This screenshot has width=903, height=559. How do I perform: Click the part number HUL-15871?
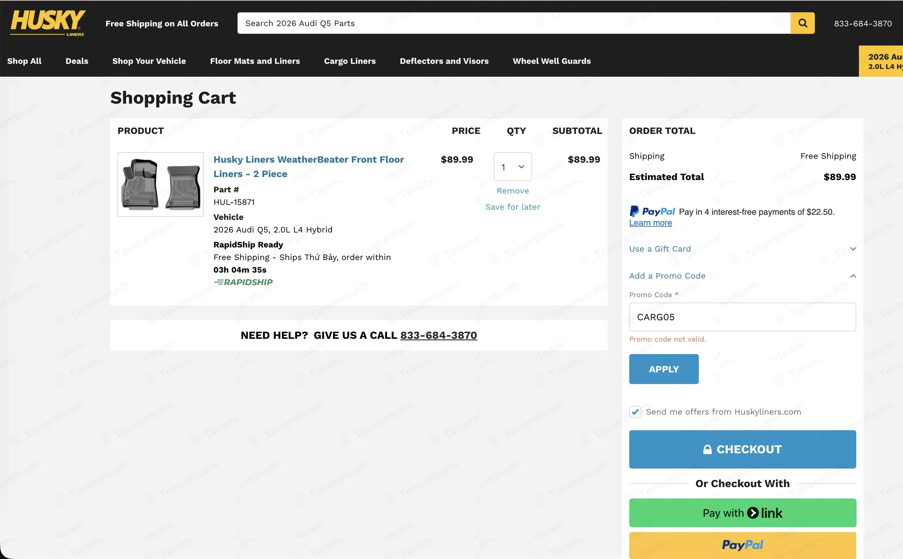[234, 202]
